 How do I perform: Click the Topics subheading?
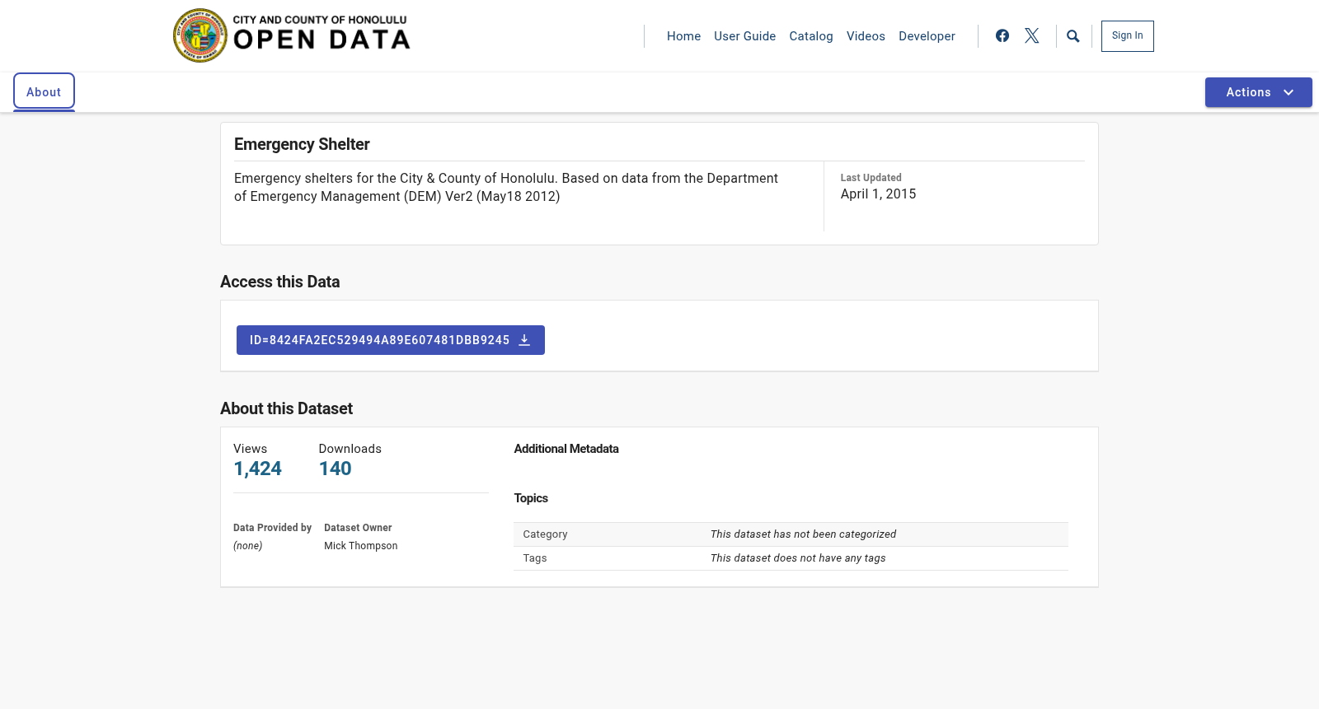[x=531, y=498]
